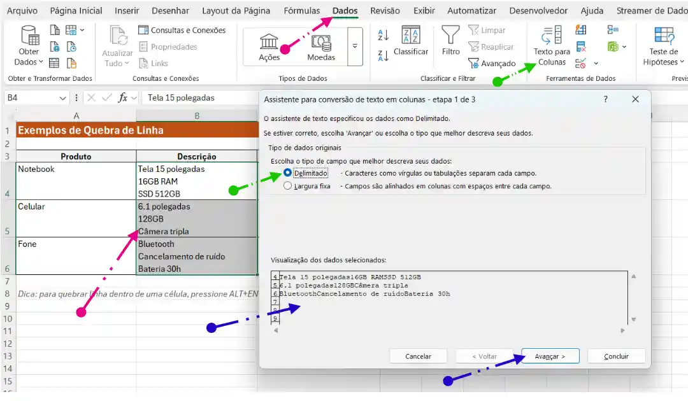This screenshot has height=401, width=688.
Task: Open the Classificar sort dialog
Action: click(411, 41)
